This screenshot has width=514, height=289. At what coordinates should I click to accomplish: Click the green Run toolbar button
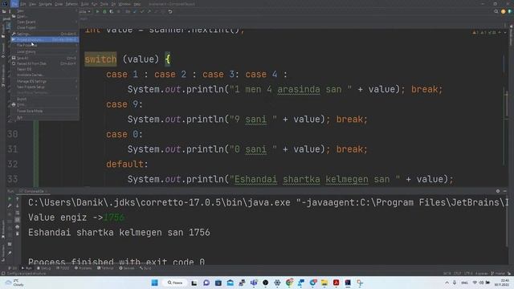[x=97, y=11]
